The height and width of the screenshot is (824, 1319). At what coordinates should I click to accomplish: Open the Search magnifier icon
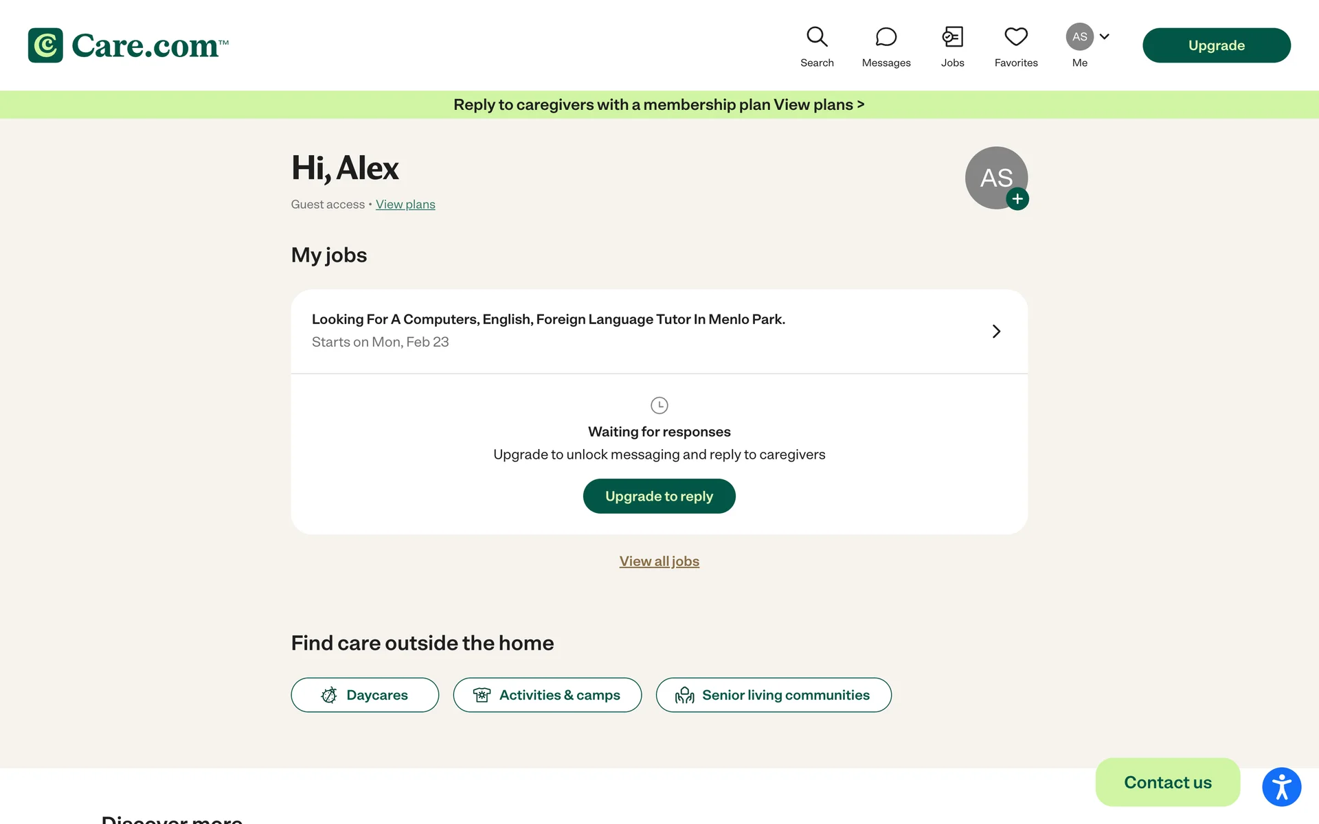(817, 37)
